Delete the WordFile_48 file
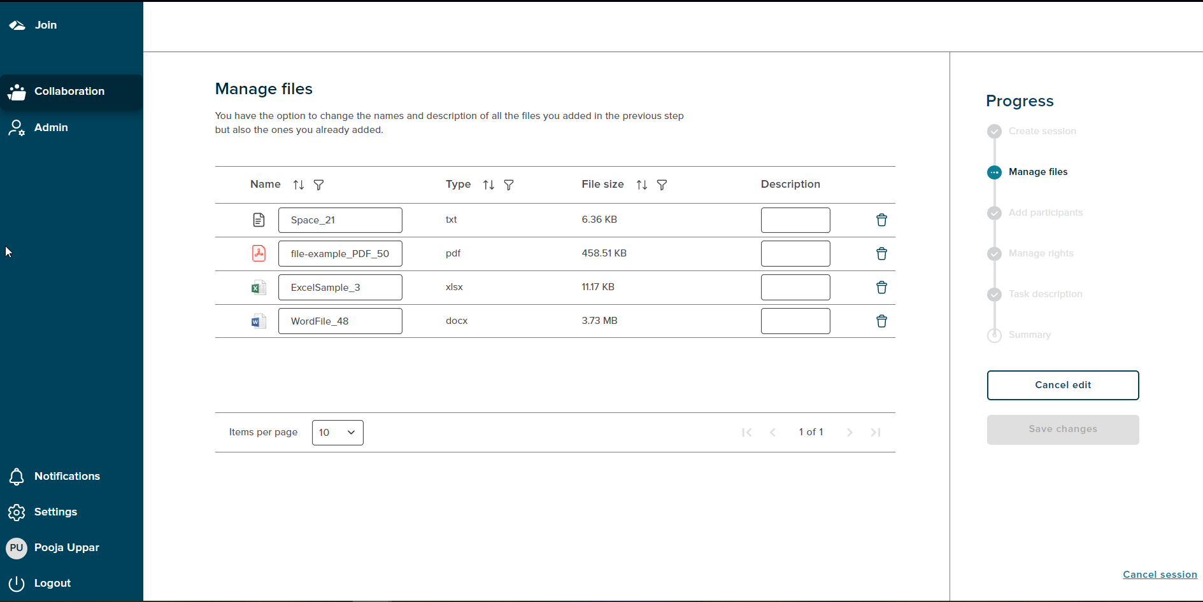 (x=881, y=321)
